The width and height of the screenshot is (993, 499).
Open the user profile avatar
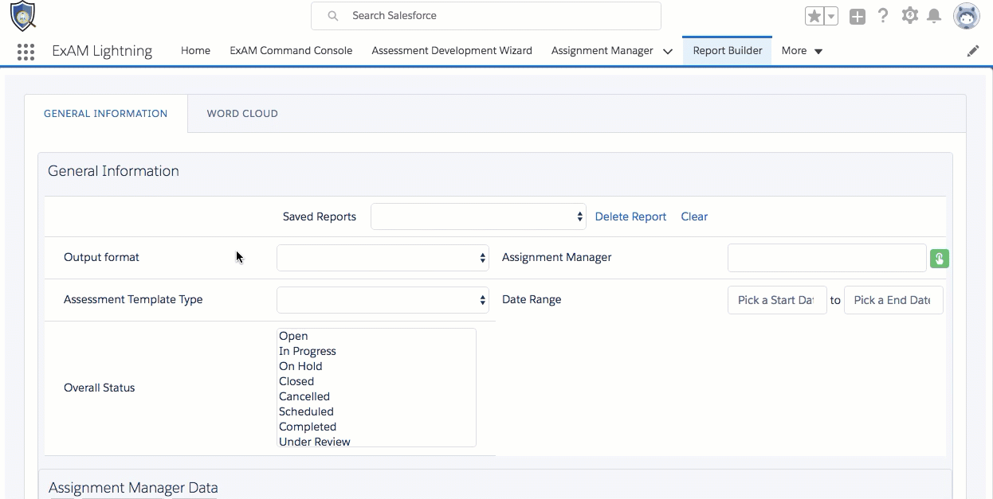coord(967,16)
